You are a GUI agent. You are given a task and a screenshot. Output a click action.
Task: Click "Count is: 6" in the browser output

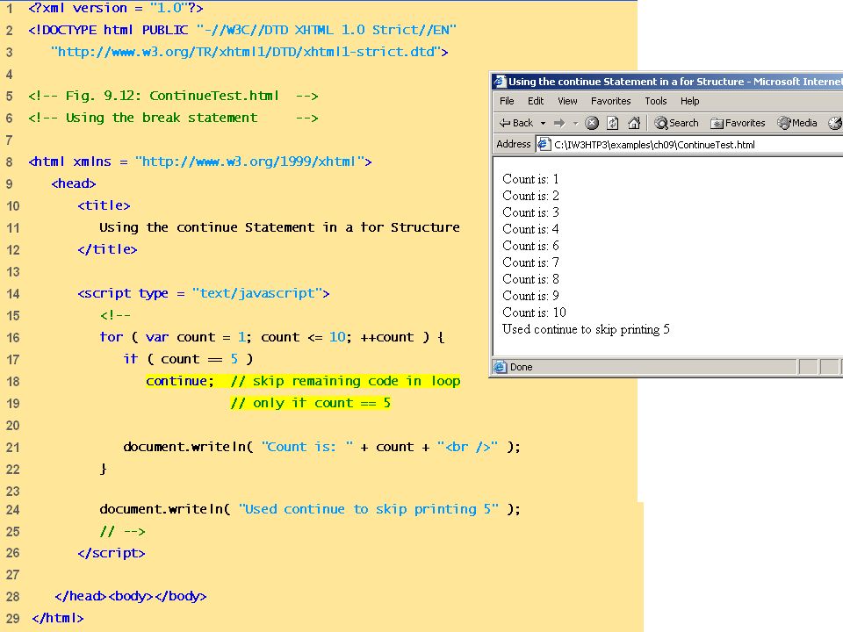pyautogui.click(x=530, y=246)
